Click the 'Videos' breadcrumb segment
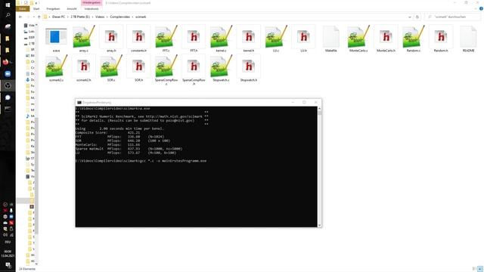 coord(100,17)
